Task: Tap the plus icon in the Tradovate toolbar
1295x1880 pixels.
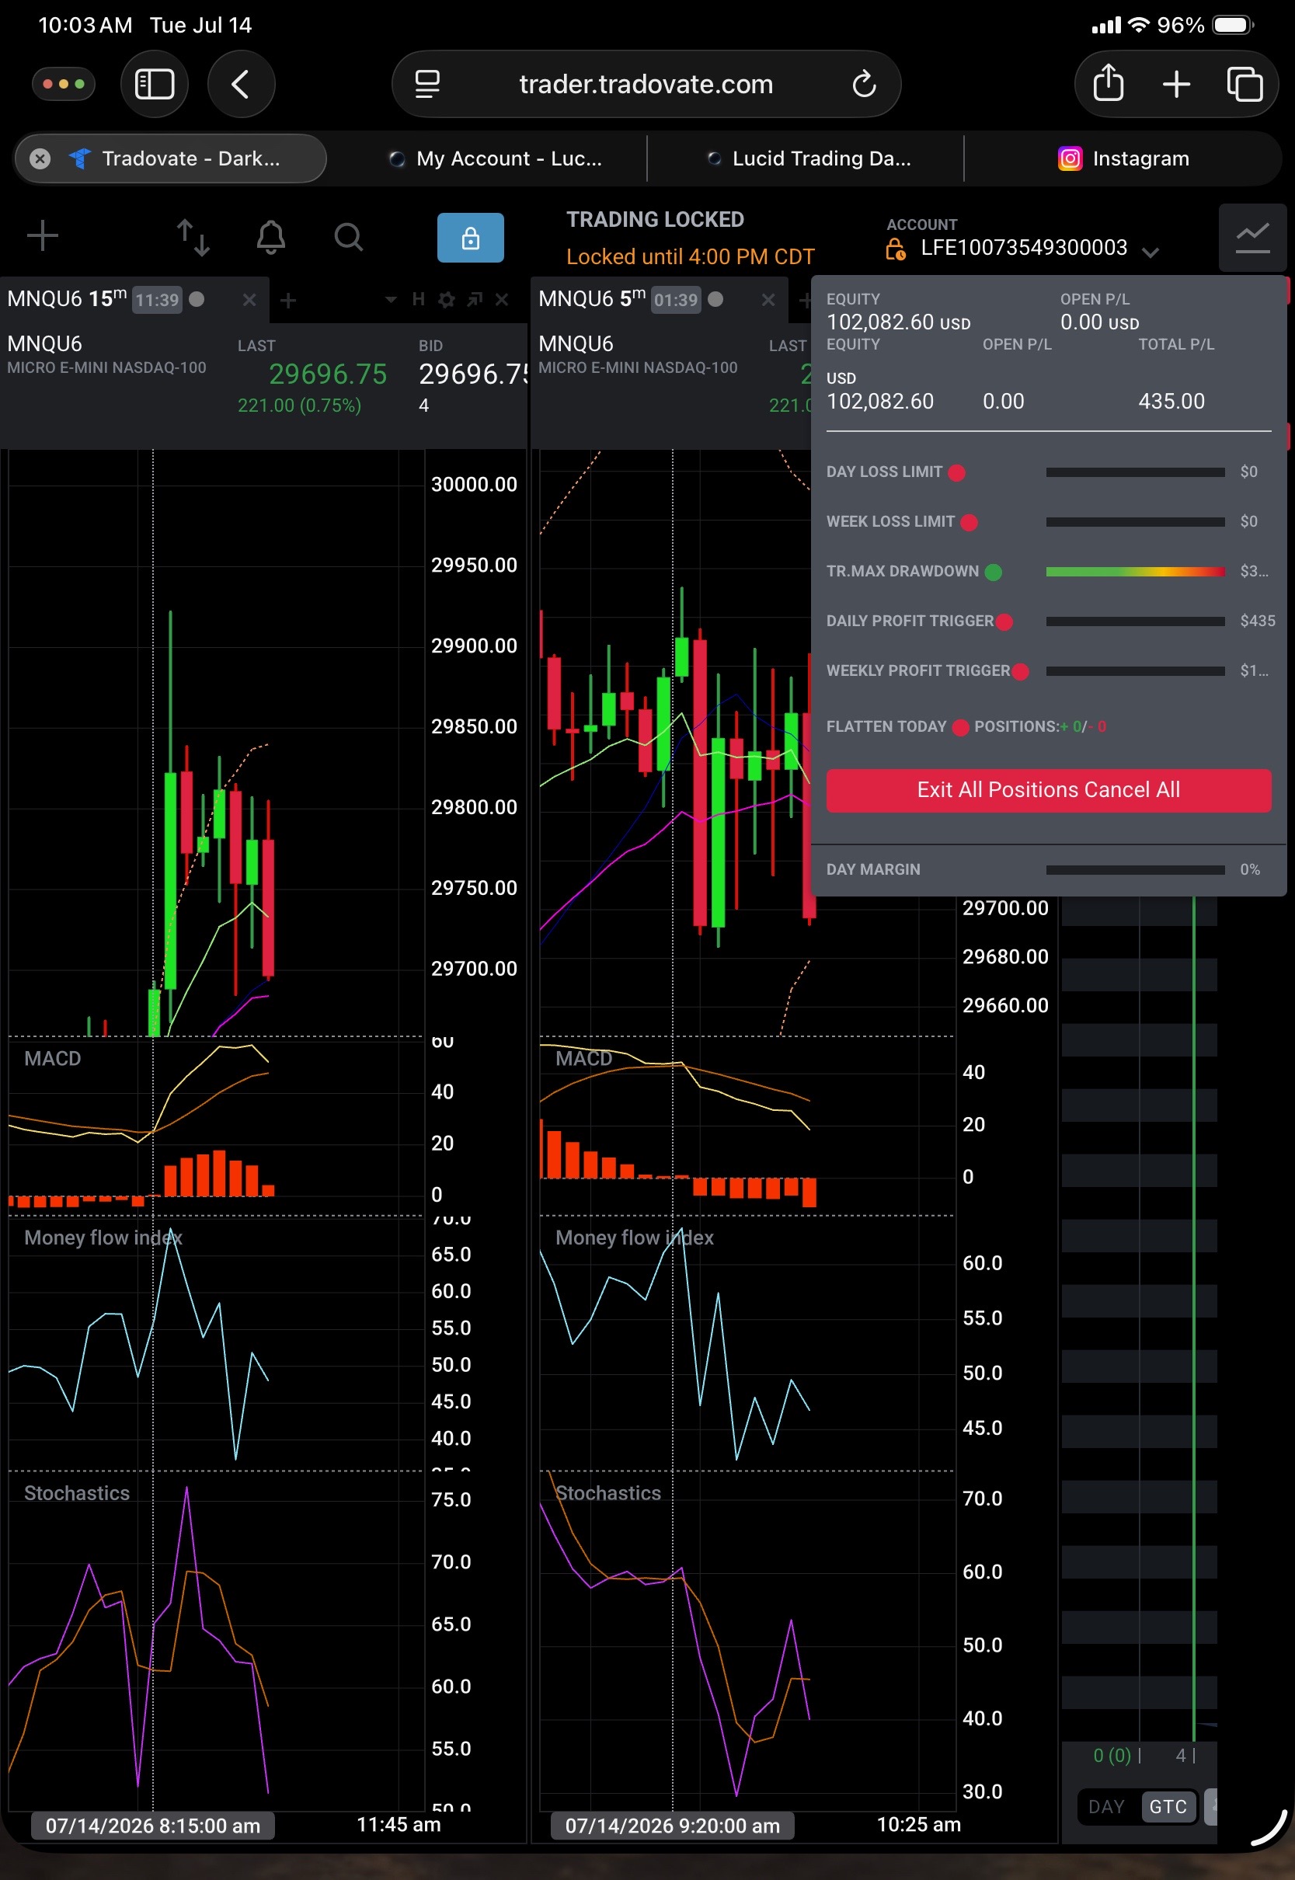Action: point(42,236)
